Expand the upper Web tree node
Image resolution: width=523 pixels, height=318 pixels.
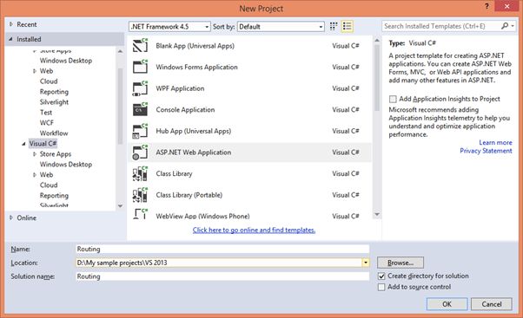click(35, 71)
